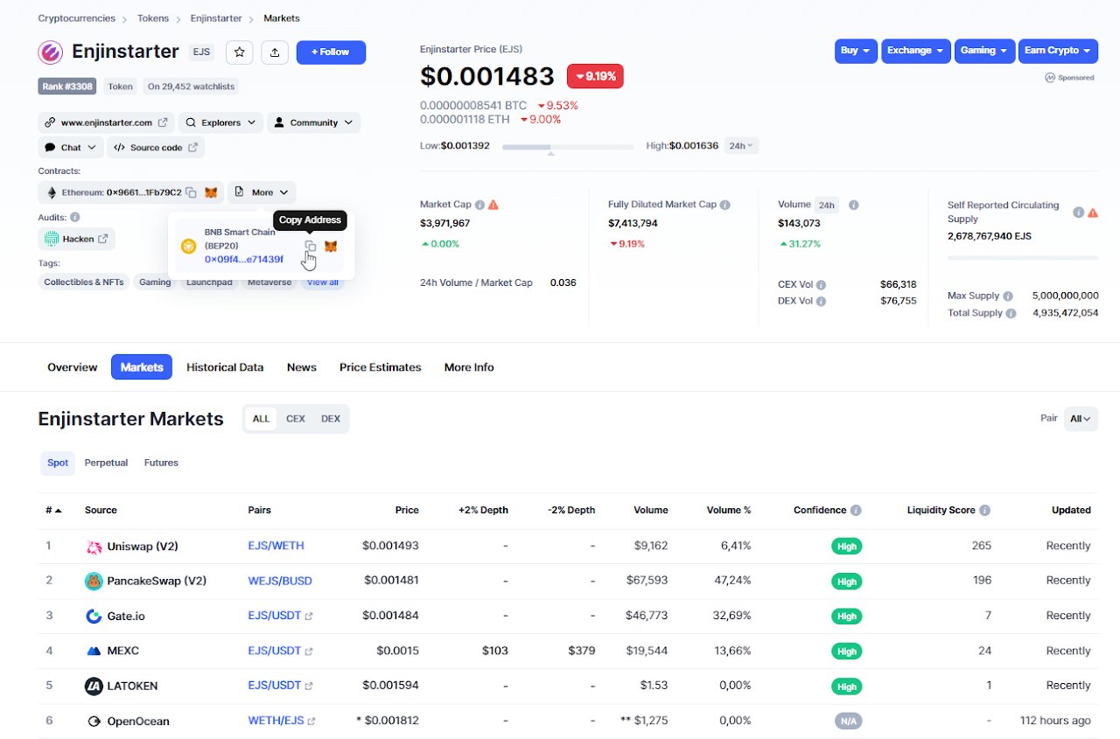
Task: Click the low-high price range bar
Action: pos(568,147)
